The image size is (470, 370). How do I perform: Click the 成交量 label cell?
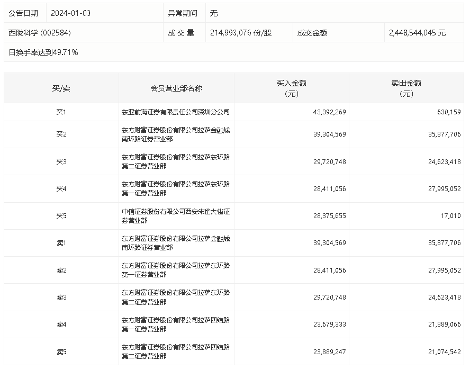[x=184, y=33]
